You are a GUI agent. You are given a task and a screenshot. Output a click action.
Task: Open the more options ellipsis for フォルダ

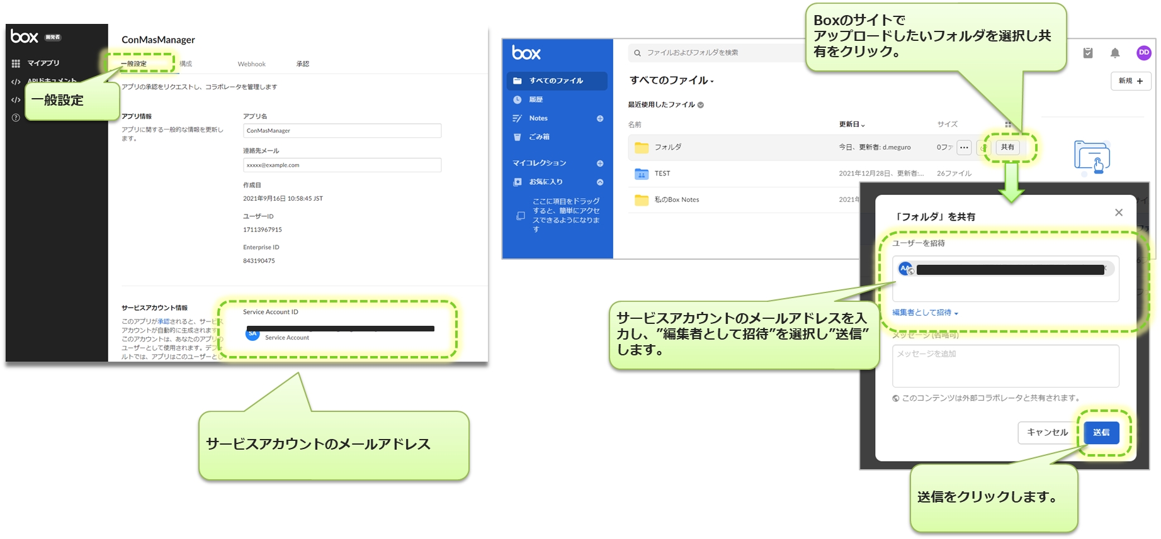[963, 147]
